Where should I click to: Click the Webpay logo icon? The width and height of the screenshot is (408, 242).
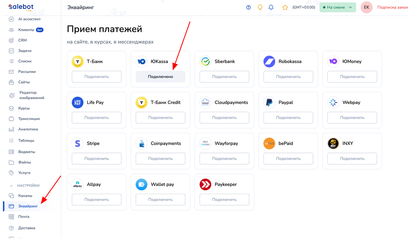333,102
